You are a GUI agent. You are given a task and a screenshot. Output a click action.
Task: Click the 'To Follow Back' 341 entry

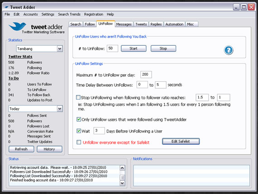29,95
